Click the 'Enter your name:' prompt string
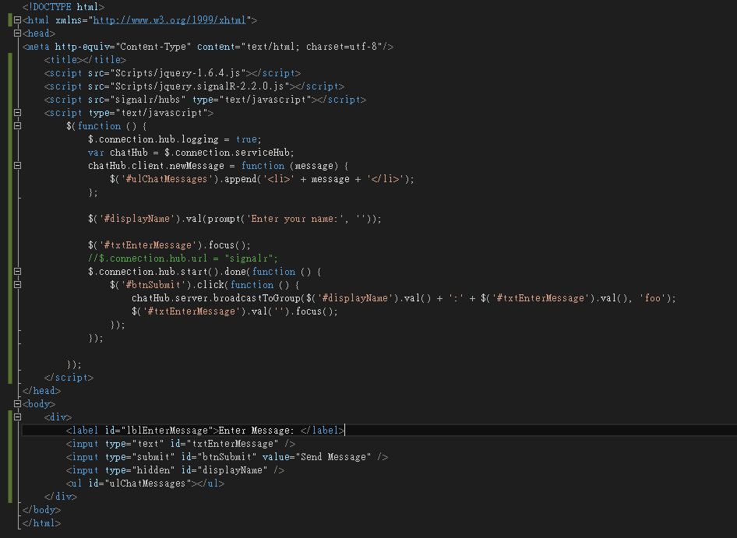Image resolution: width=737 pixels, height=538 pixels. [x=295, y=219]
